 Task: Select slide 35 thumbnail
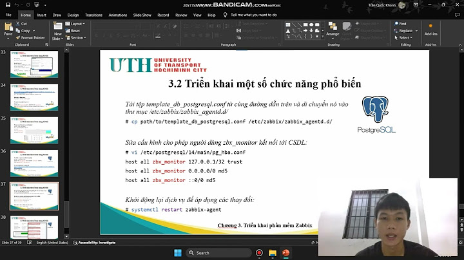click(34, 130)
